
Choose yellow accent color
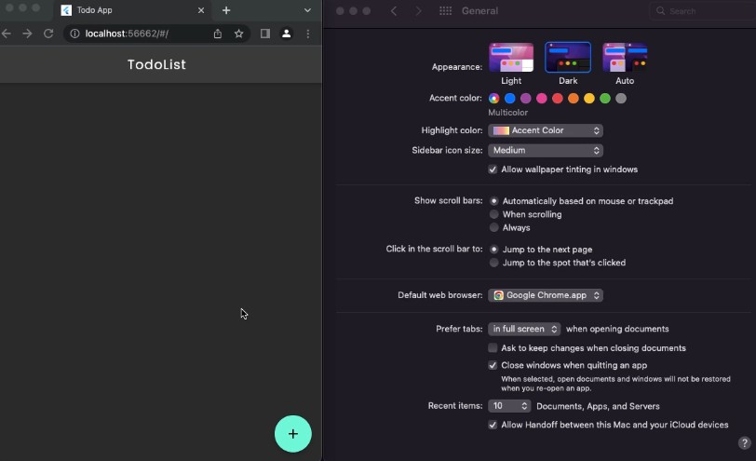(x=589, y=99)
